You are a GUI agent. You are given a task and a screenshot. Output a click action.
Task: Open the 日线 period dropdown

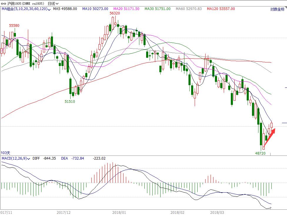[53, 4]
